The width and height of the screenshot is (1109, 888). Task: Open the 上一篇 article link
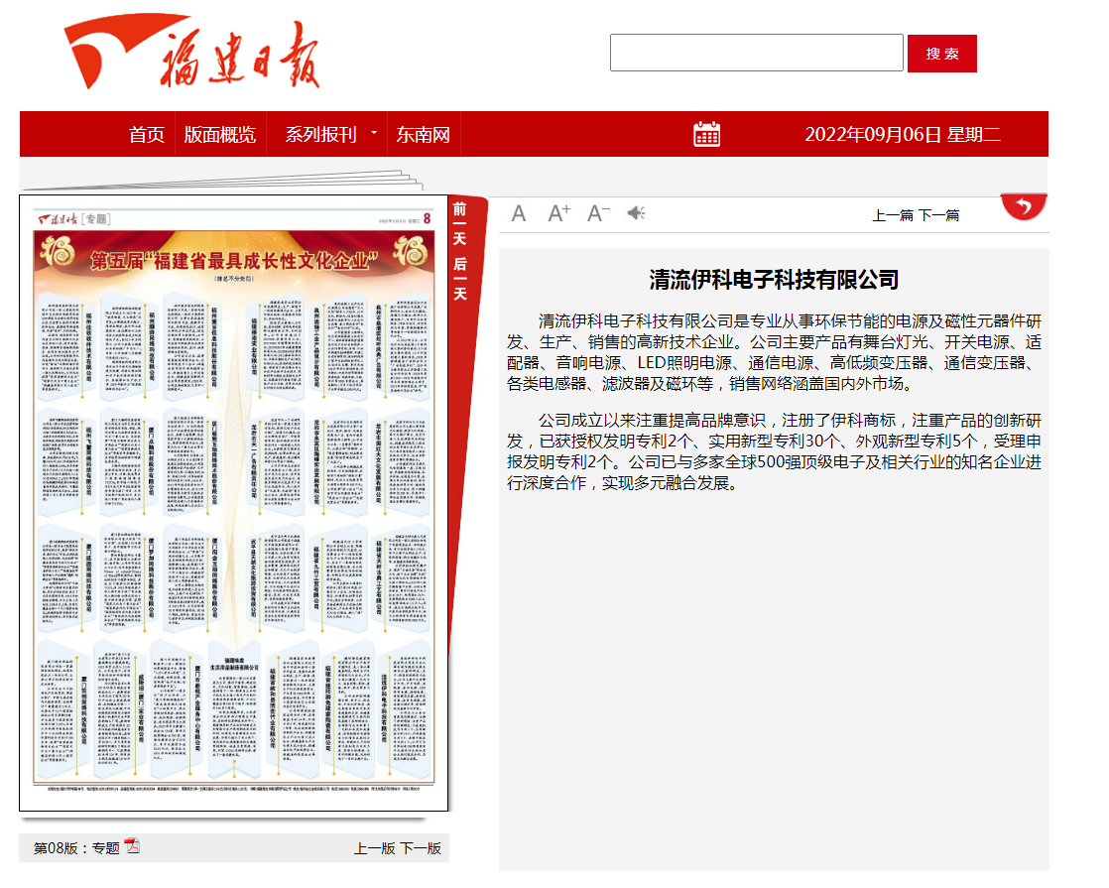tap(893, 215)
